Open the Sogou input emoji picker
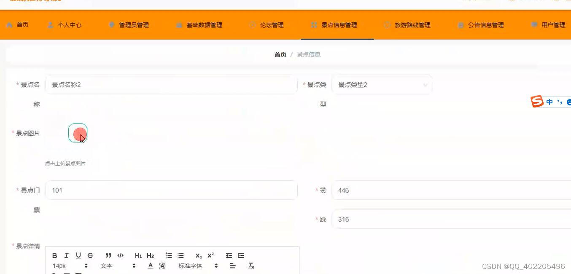Image resolution: width=571 pixels, height=274 pixels. (568, 102)
